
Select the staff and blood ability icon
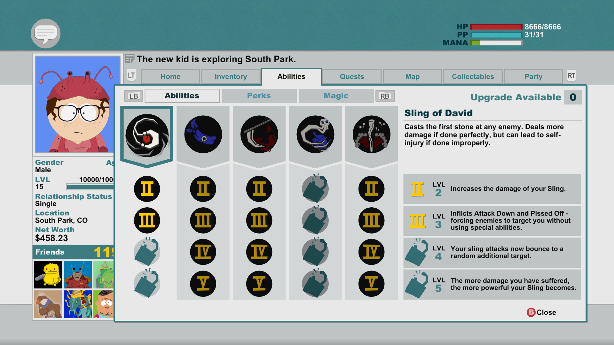(259, 134)
